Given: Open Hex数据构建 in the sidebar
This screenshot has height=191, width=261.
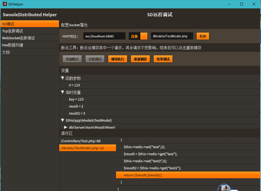Looking at the screenshot, I should coord(29,45).
